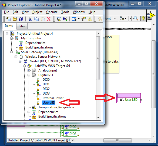Click the DIO3 I/O node on block diagram
Screen dimensions: 158x146
(70, 134)
